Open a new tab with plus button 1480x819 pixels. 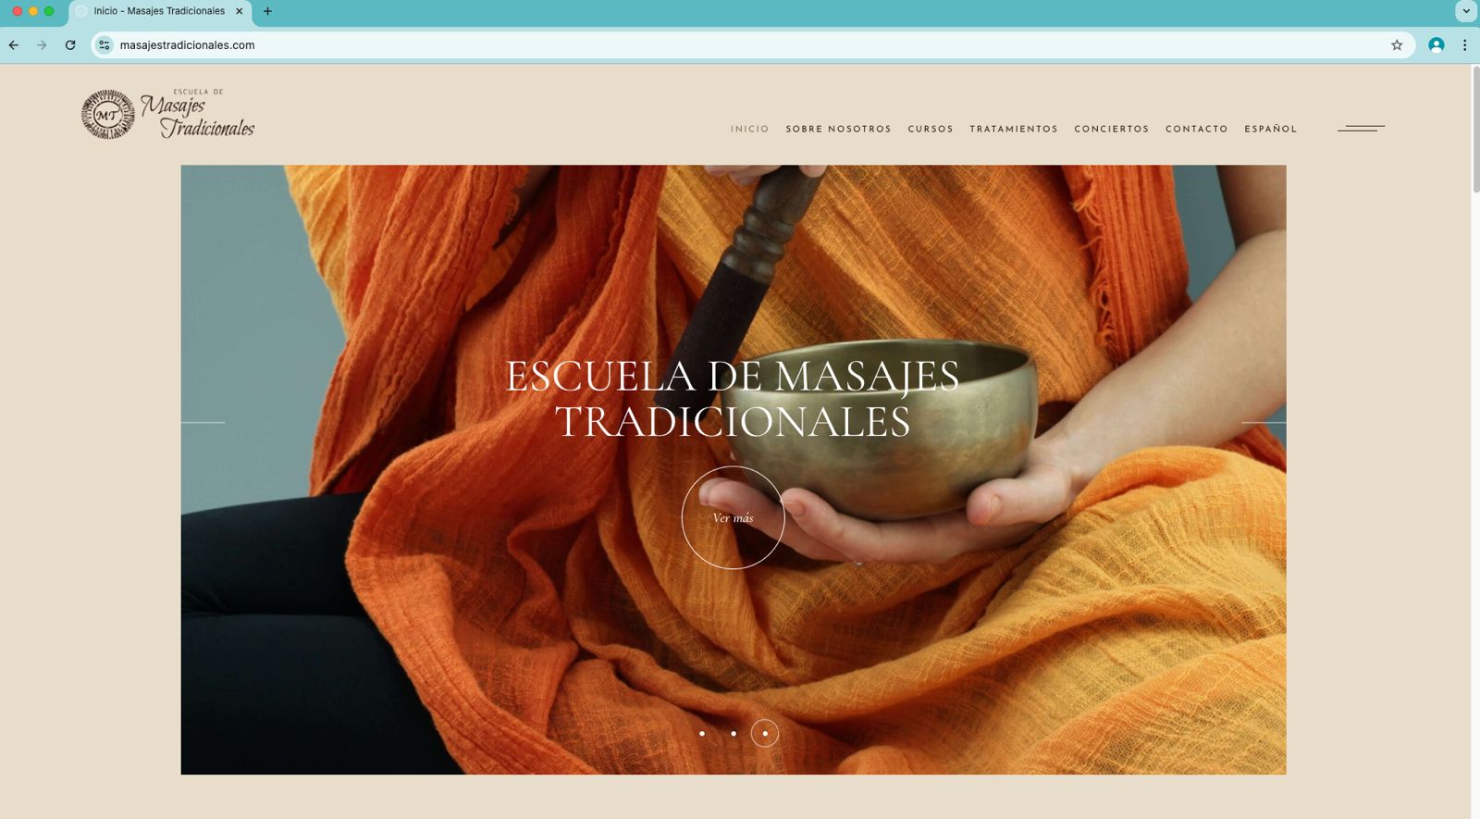[267, 11]
